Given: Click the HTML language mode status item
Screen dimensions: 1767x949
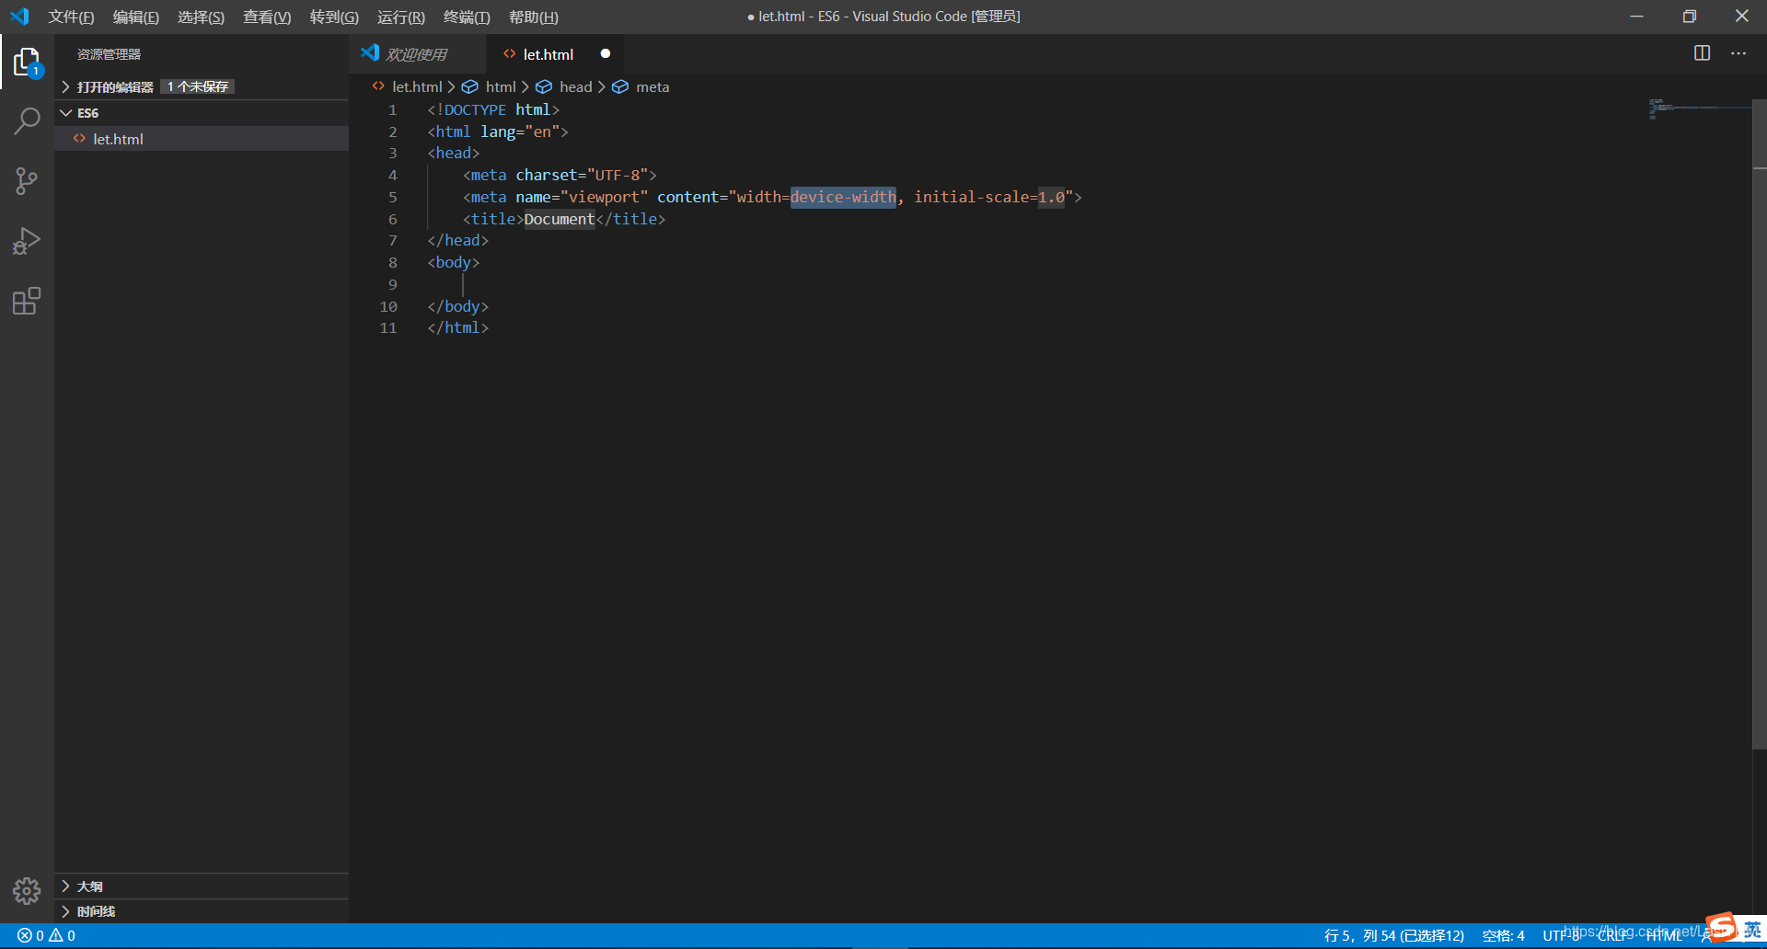Looking at the screenshot, I should point(1664,935).
